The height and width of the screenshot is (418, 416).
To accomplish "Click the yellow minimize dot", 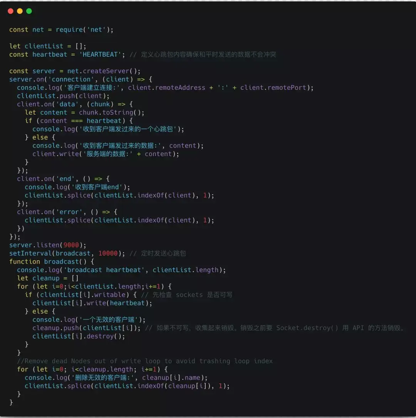I will 20,11.
